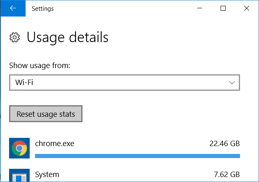
Task: Expand the dropdown using its chevron arrow
Action: pyautogui.click(x=232, y=83)
